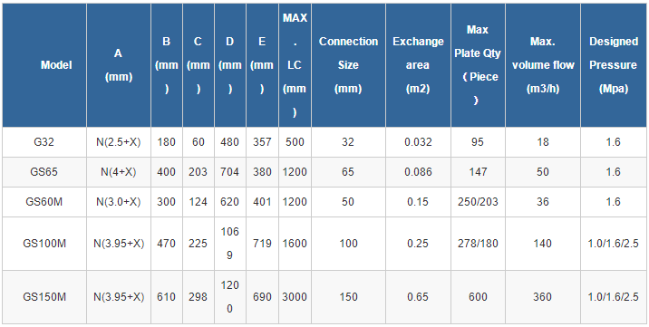Screen dimensions: 649x327
Task: Click the N(3.0+X) cell
Action: point(119,201)
